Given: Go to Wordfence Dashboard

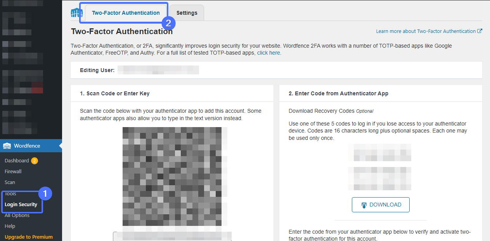Looking at the screenshot, I should (x=17, y=160).
